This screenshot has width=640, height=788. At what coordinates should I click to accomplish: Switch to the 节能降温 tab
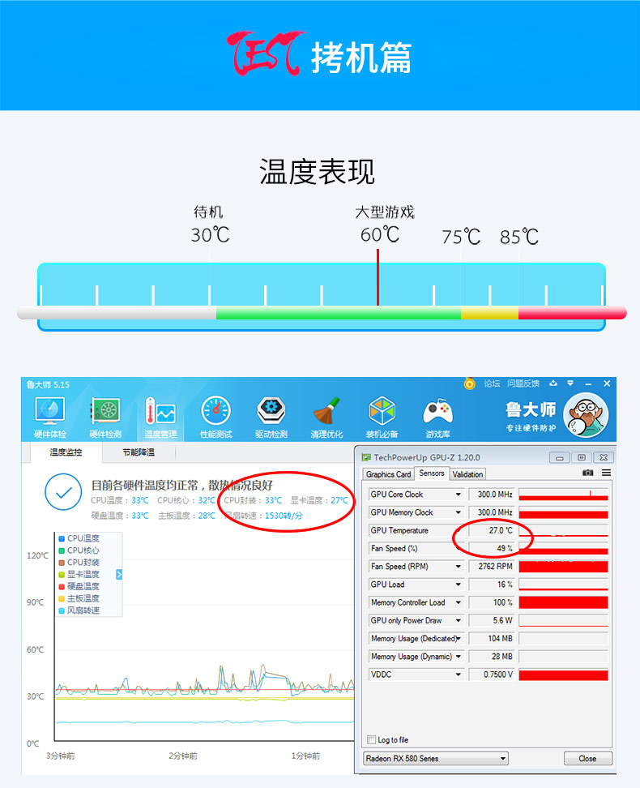coord(139,452)
